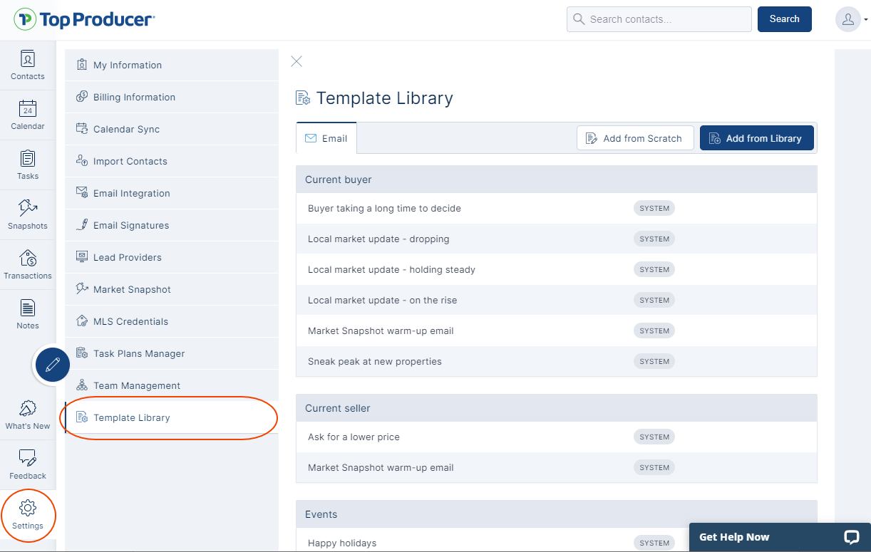This screenshot has height=552, width=871.
Task: Click the Current buyer section header
Action: (x=557, y=179)
